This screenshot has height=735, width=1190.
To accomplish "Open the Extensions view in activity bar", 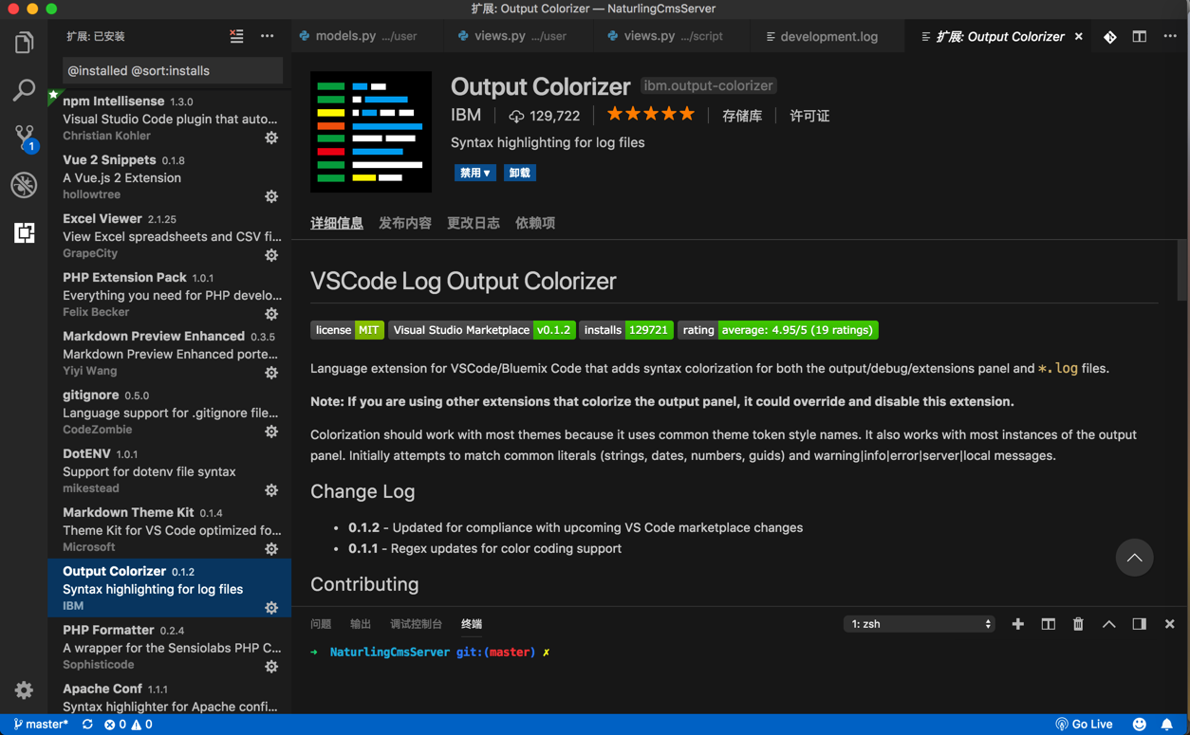I will (x=24, y=232).
